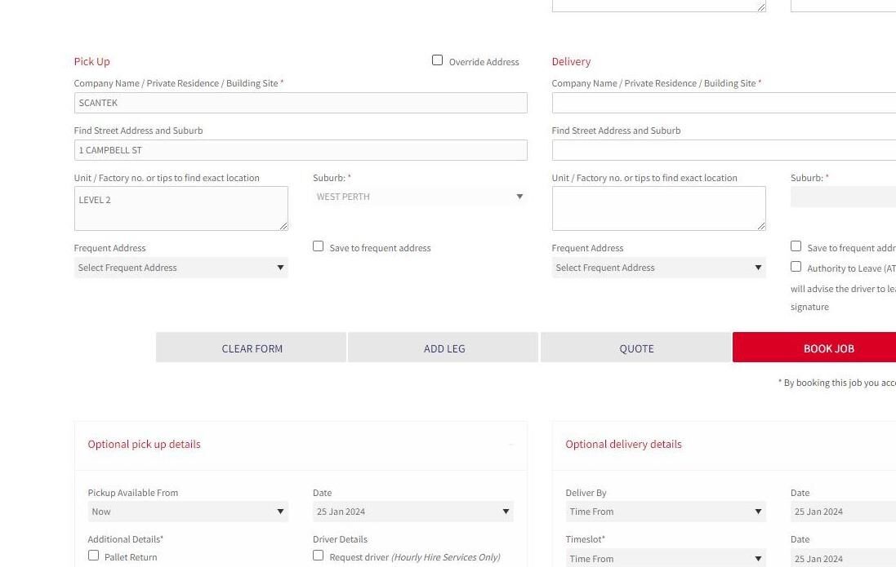
Task: Click the 1 CAMPBELL ST address field
Action: click(x=301, y=150)
